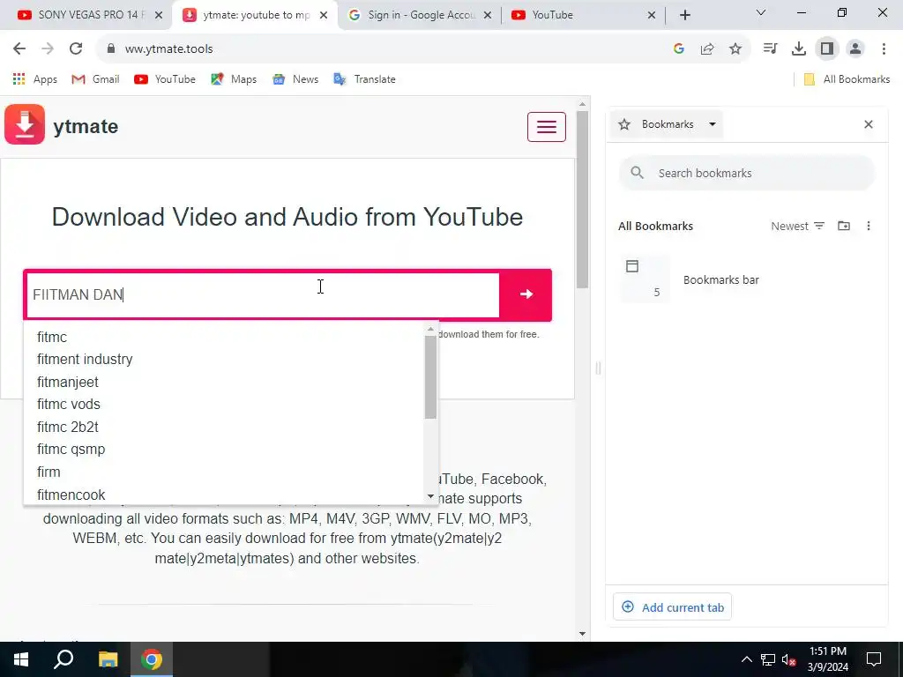
Task: Click the page scrollbar down arrow
Action: pyautogui.click(x=582, y=634)
